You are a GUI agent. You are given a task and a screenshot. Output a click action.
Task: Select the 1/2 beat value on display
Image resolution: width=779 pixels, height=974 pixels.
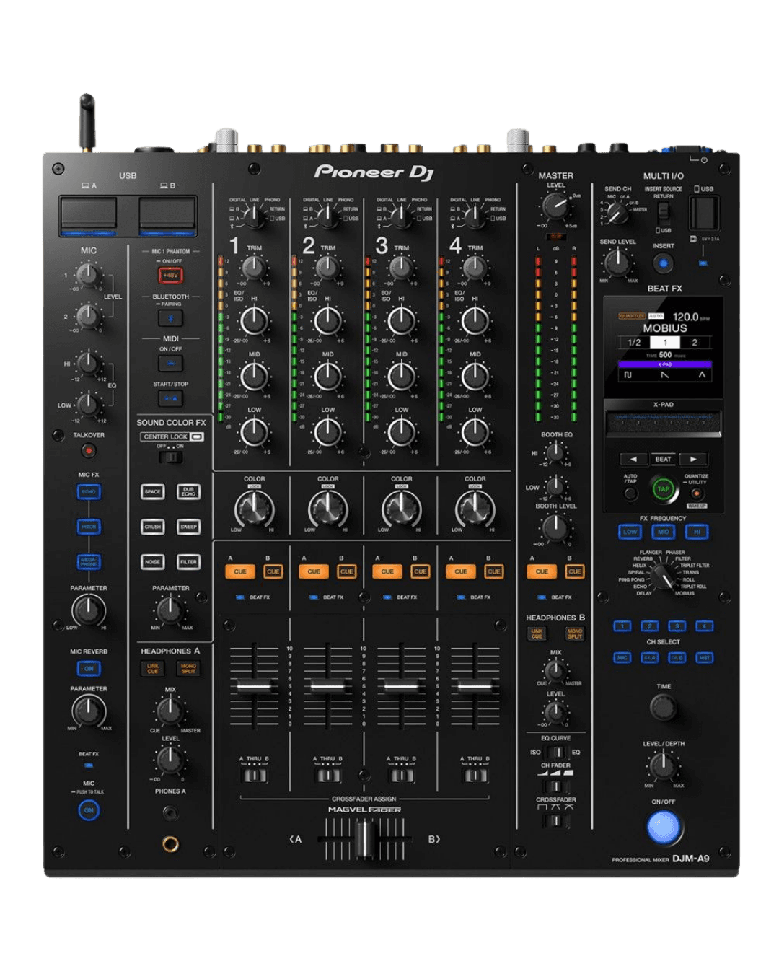point(634,343)
